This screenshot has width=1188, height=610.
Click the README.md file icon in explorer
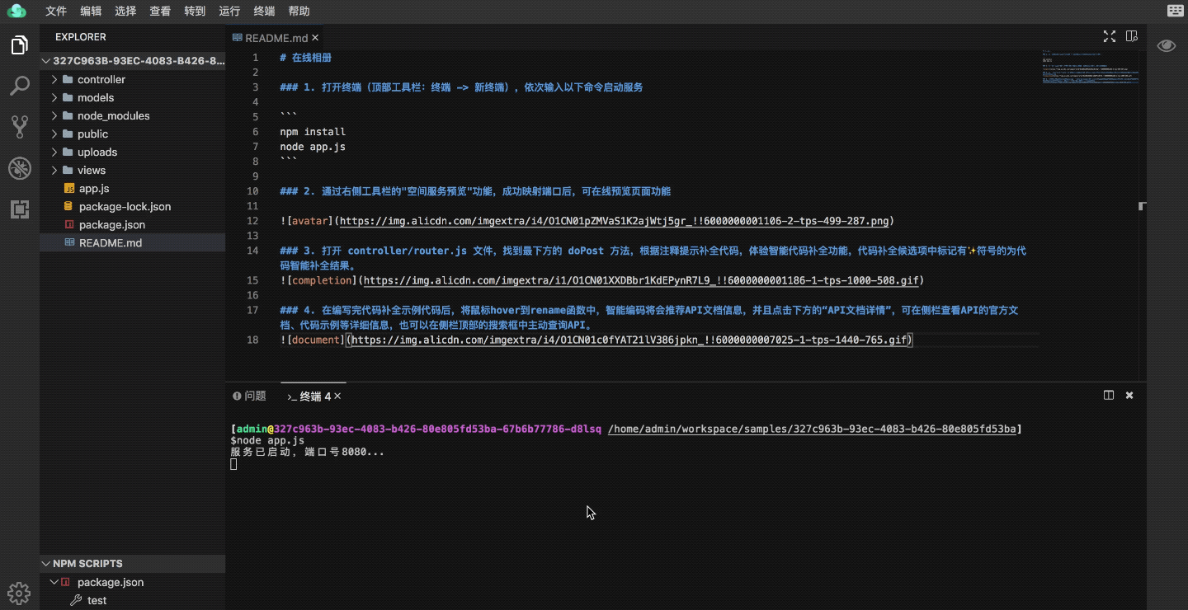tap(69, 243)
